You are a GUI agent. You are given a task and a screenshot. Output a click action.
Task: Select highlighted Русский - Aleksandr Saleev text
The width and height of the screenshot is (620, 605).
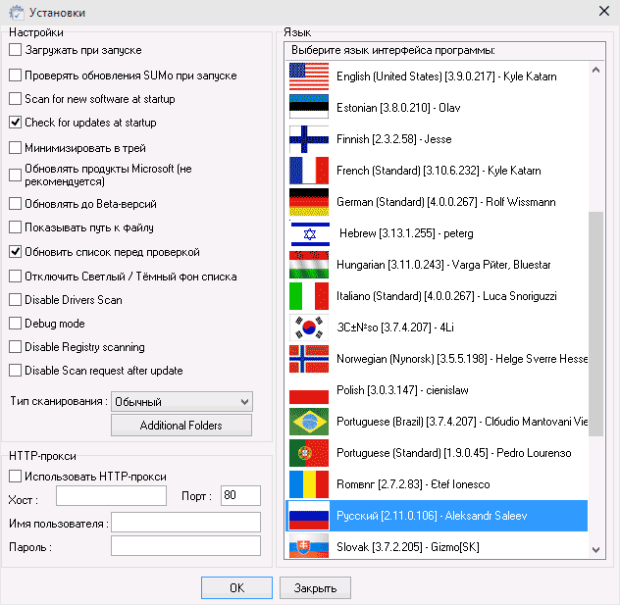(432, 516)
